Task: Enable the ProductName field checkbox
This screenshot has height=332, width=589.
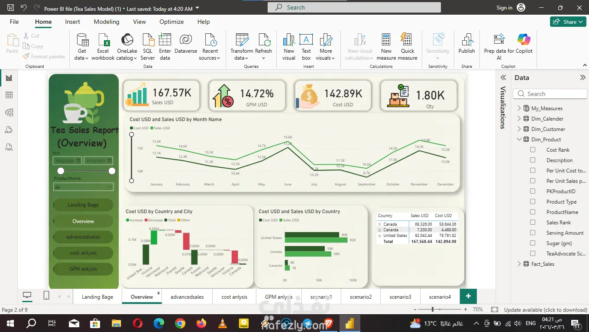Action: click(533, 212)
